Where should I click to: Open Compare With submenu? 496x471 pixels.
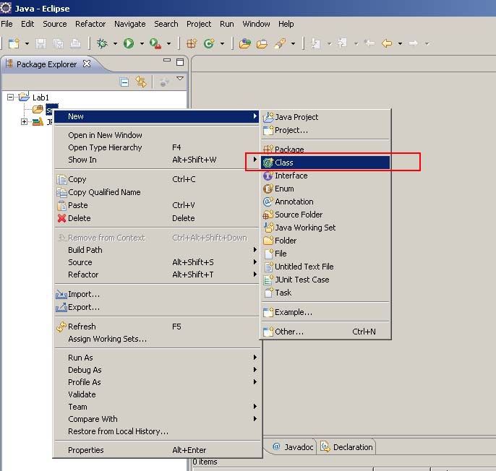pyautogui.click(x=157, y=419)
